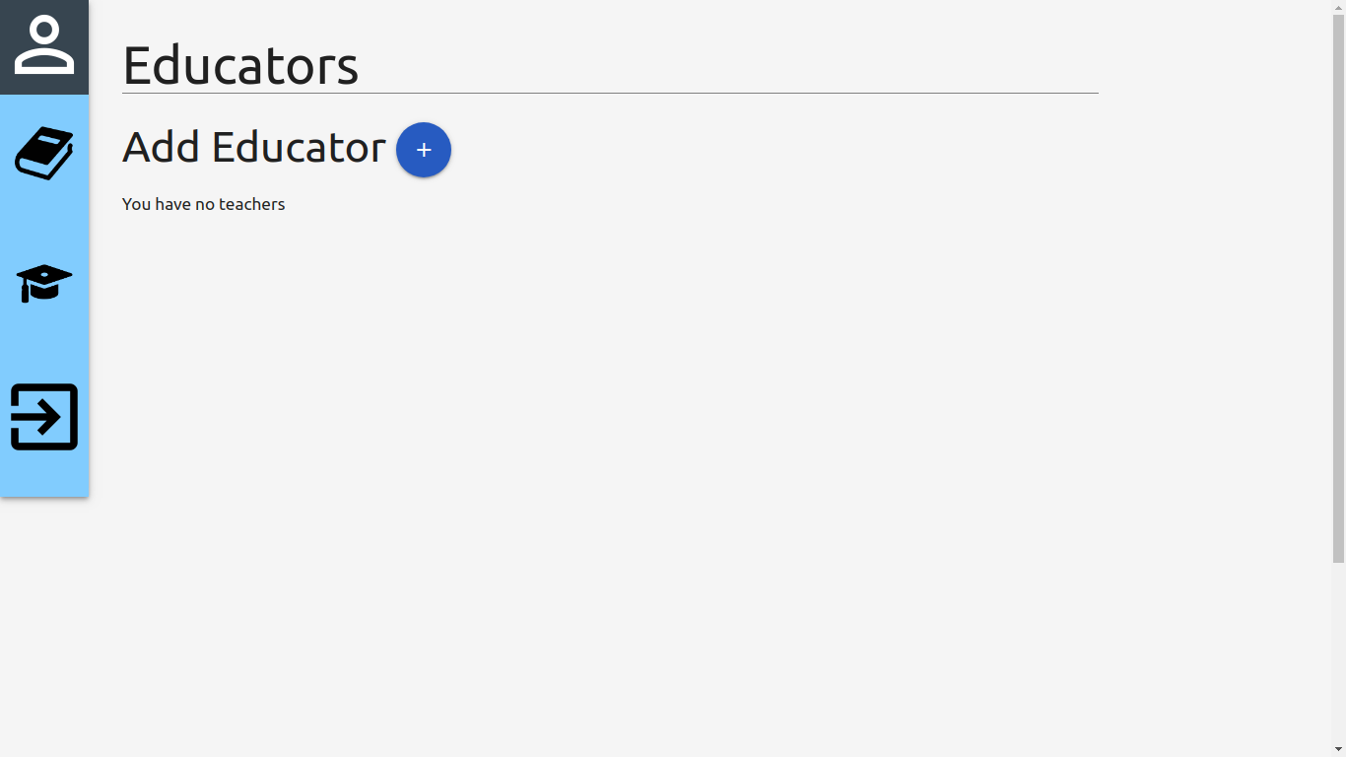Click the "Add Educator" heading text
The height and width of the screenshot is (757, 1346).
[254, 147]
